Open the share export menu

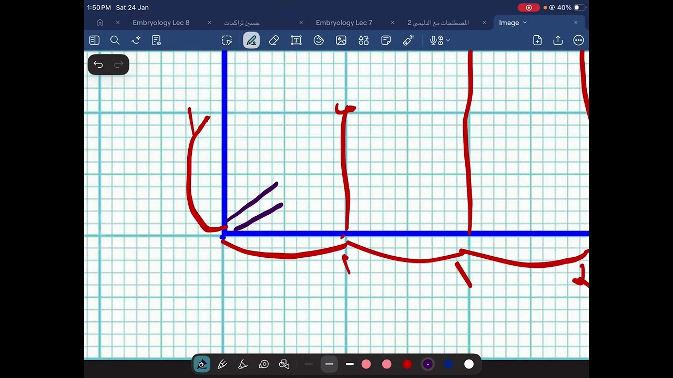coord(558,40)
